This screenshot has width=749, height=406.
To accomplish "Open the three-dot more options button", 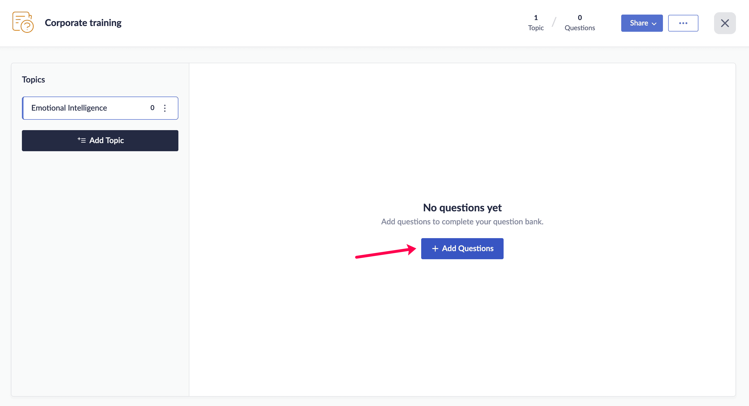I will click(683, 23).
